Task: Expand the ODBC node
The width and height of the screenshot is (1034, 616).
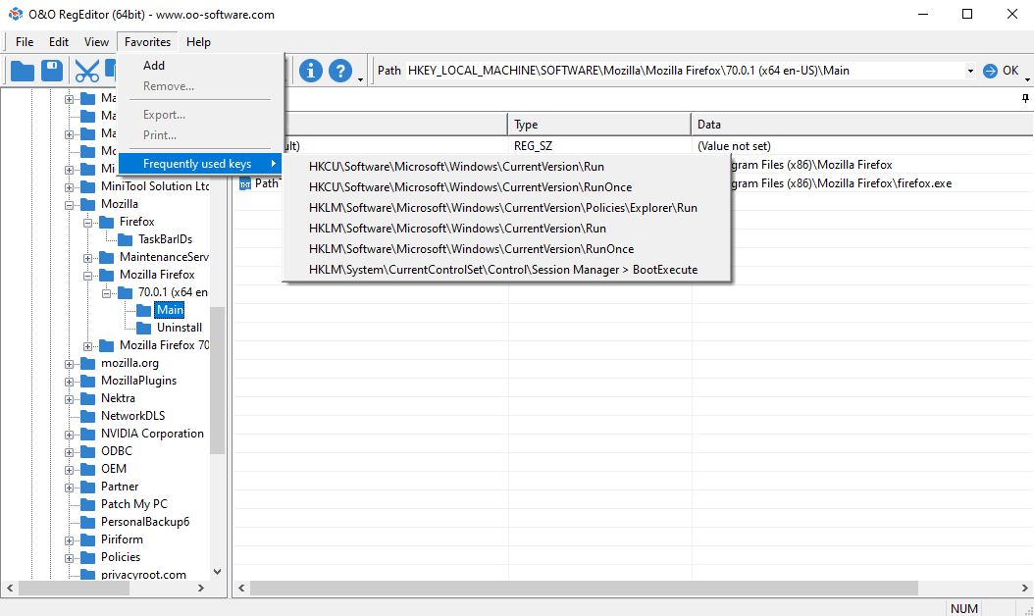Action: tap(70, 452)
